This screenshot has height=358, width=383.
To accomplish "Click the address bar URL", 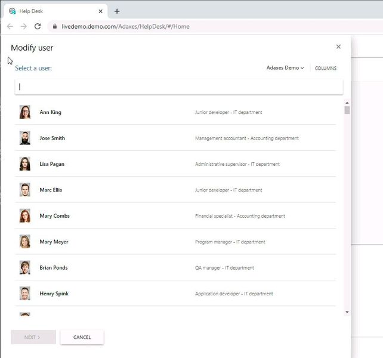I will coord(125,26).
